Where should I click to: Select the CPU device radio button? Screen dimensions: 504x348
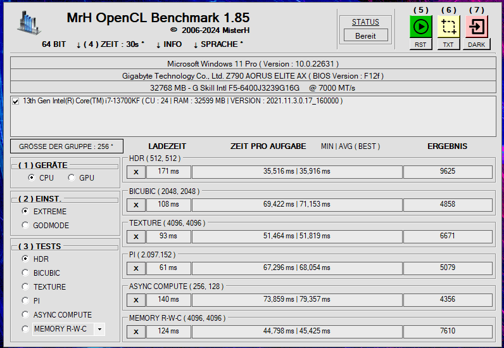pyautogui.click(x=31, y=177)
